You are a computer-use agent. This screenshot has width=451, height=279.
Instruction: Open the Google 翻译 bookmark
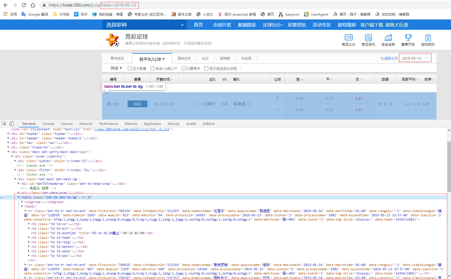tap(35, 14)
